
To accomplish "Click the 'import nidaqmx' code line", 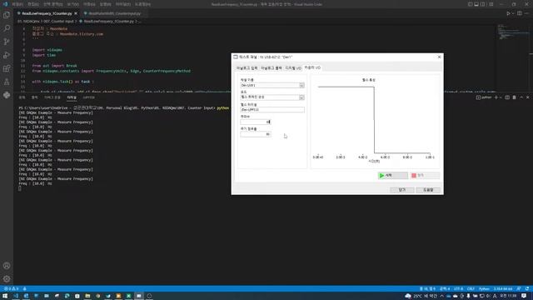I will 47,50.
